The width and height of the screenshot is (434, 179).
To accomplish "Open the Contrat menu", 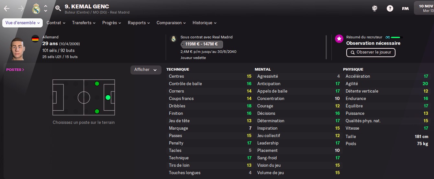I will coord(56,23).
